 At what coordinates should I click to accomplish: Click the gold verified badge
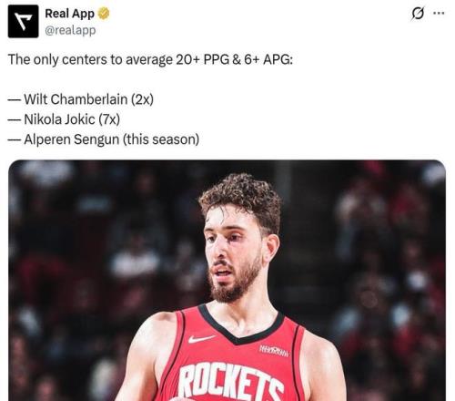point(104,14)
